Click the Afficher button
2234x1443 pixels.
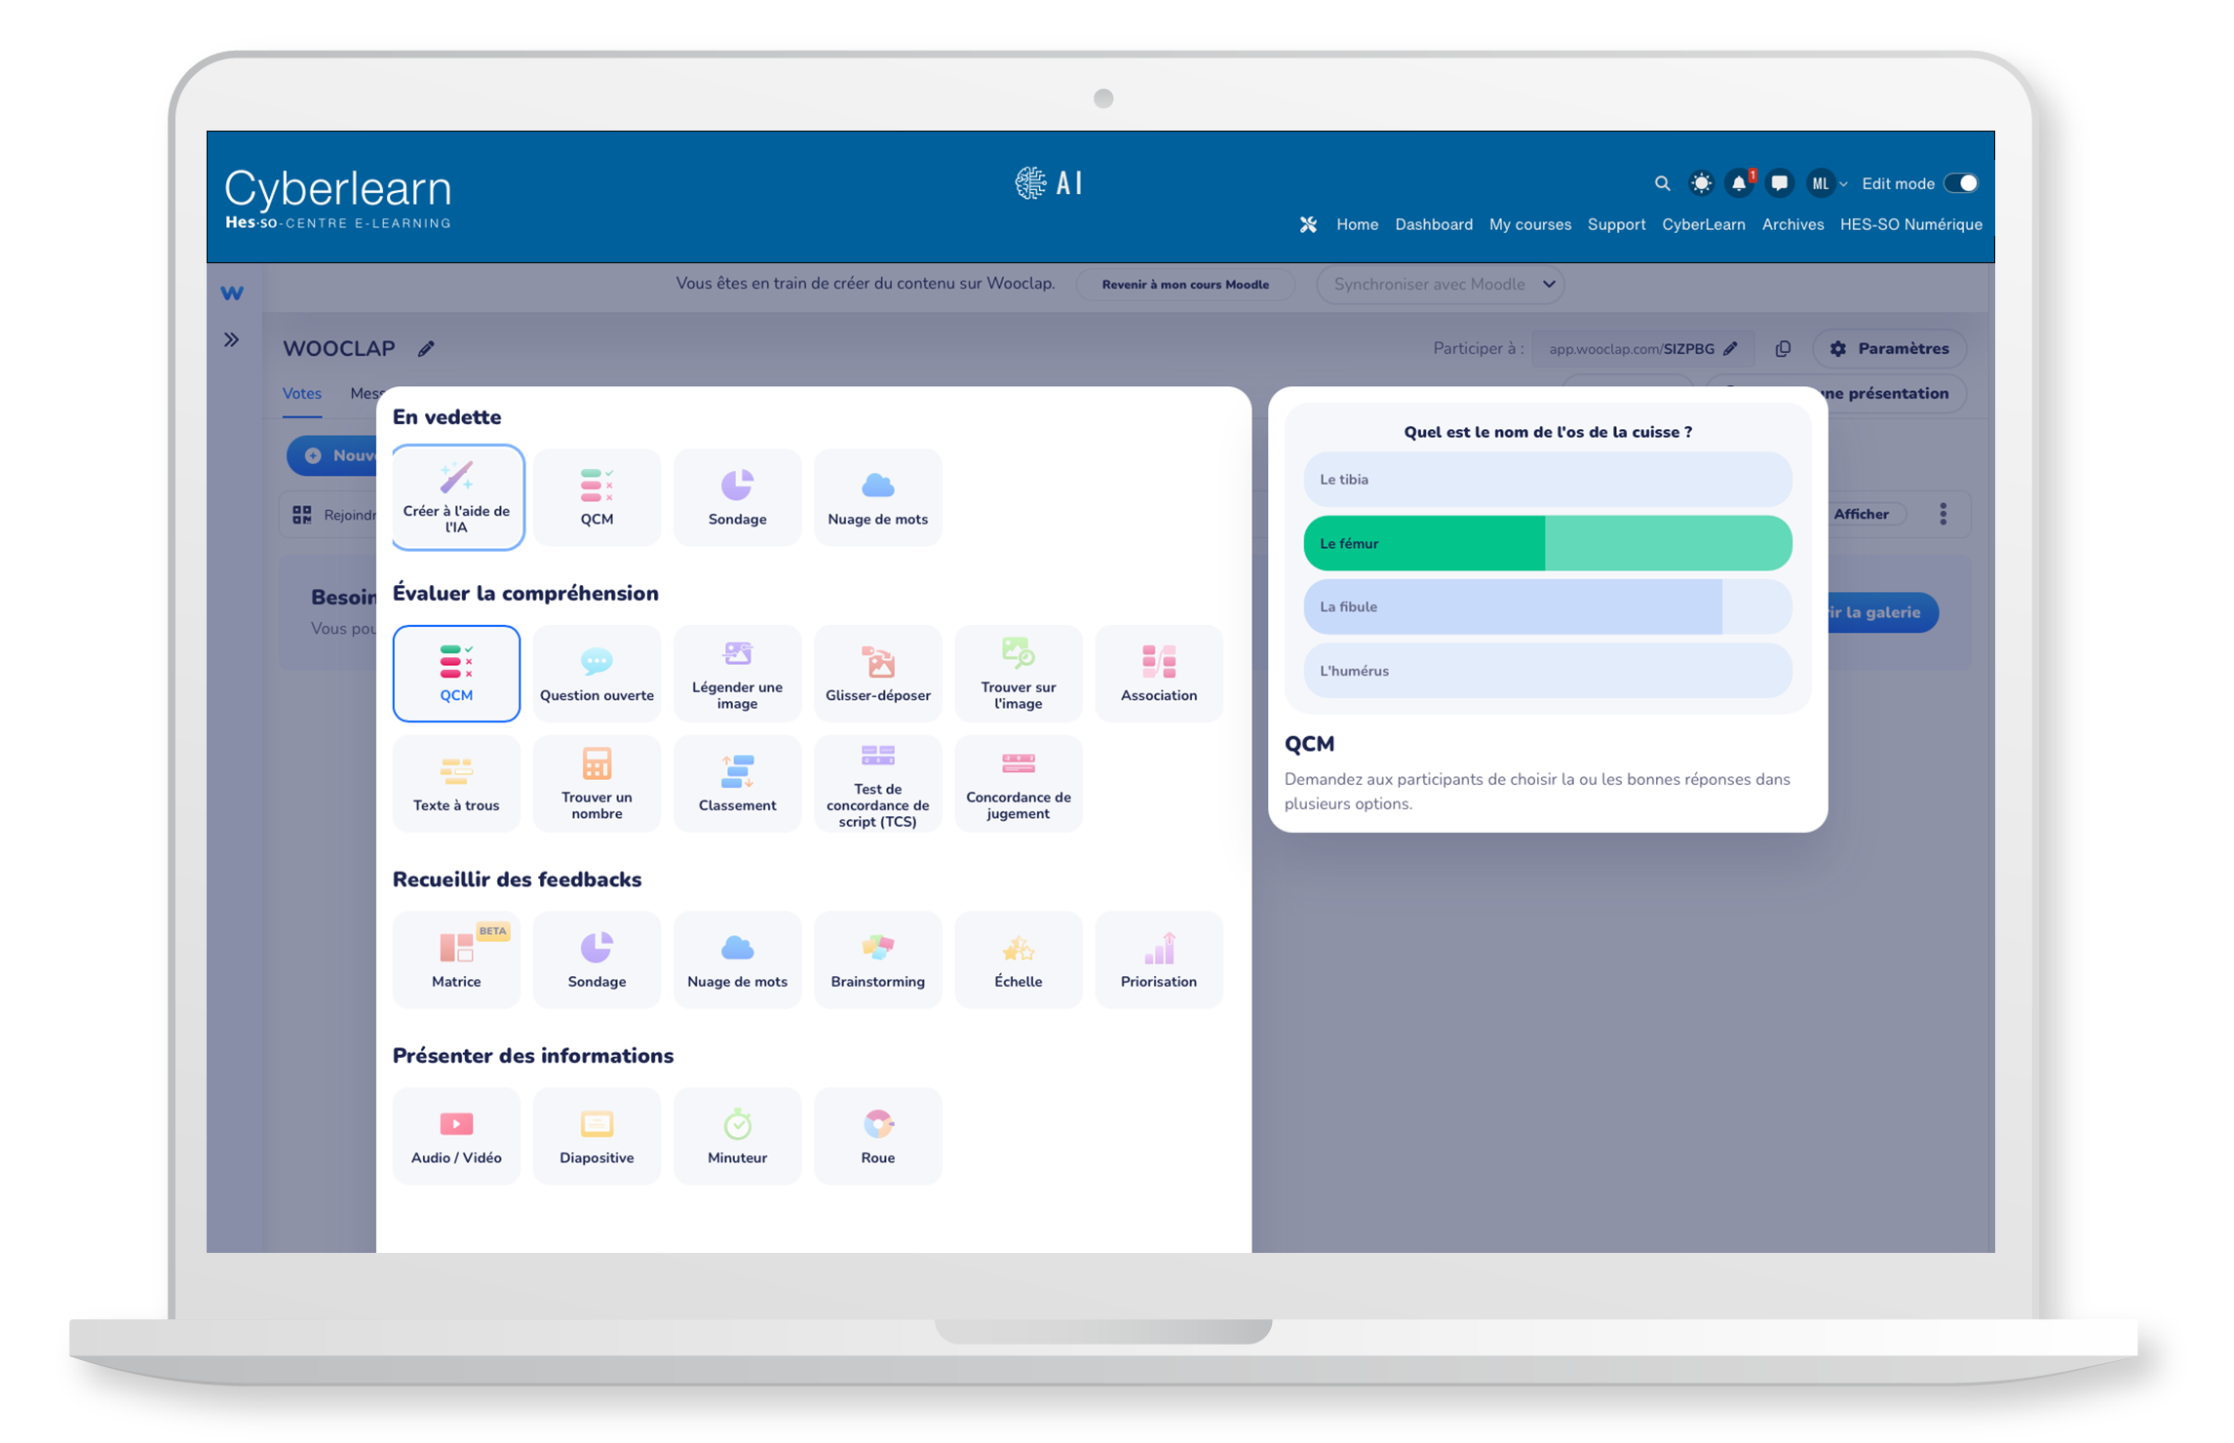click(x=1861, y=515)
